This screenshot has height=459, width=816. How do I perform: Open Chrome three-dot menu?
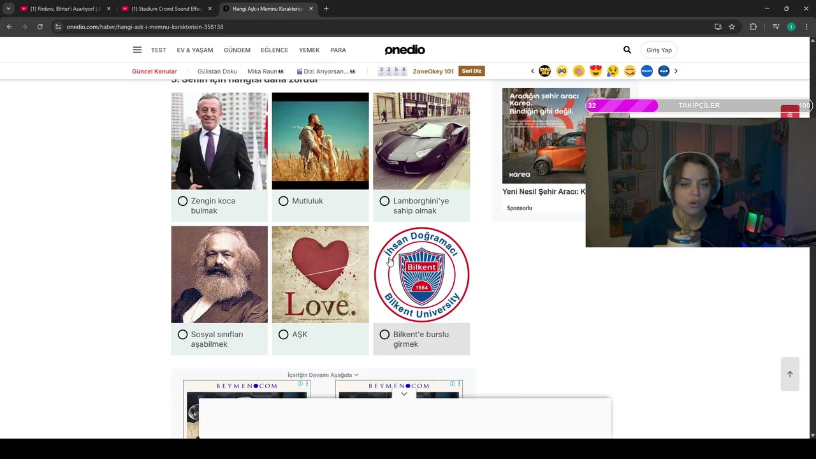point(806,27)
